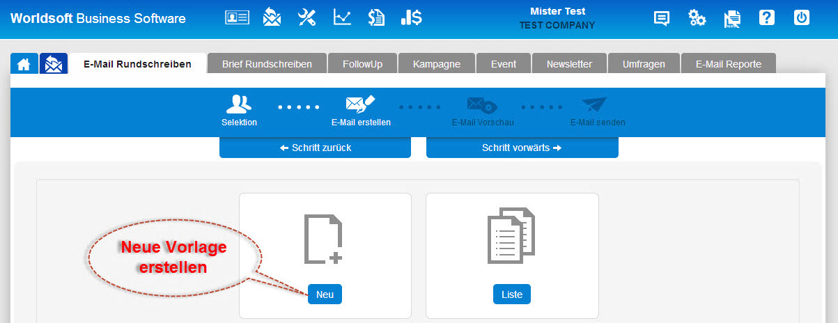Open the tools wrench icon in header
Screen dimensions: 838x323
(307, 17)
